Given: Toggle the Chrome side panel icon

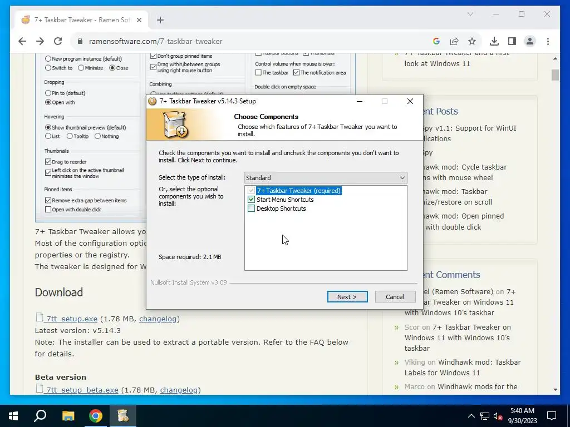Looking at the screenshot, I should click(512, 41).
